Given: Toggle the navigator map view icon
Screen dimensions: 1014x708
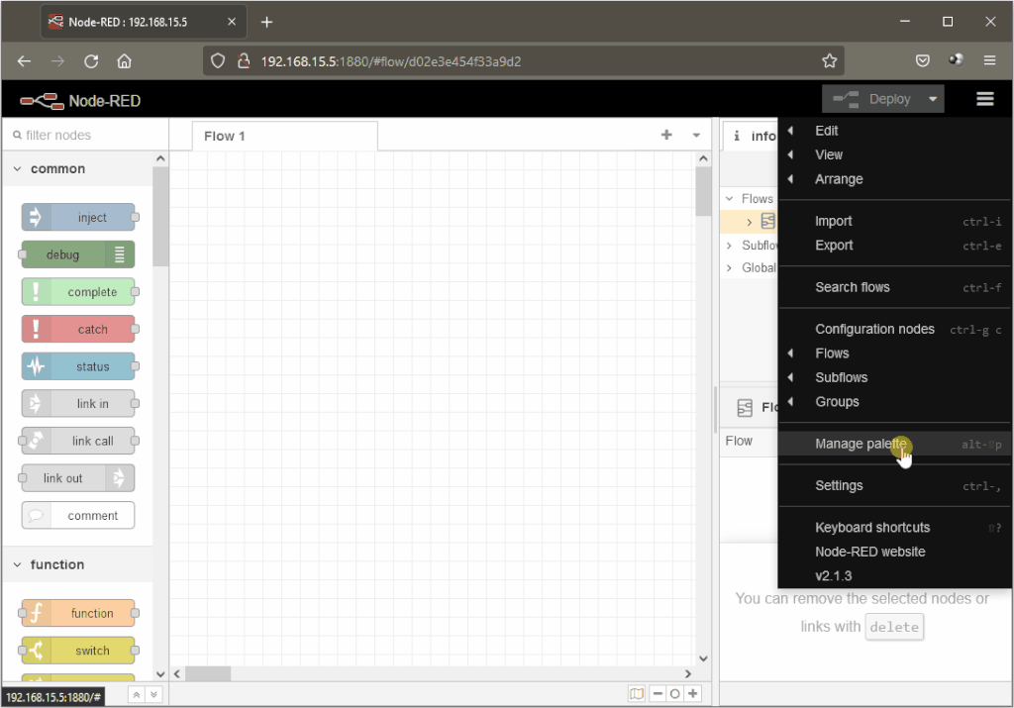Looking at the screenshot, I should pyautogui.click(x=637, y=694).
